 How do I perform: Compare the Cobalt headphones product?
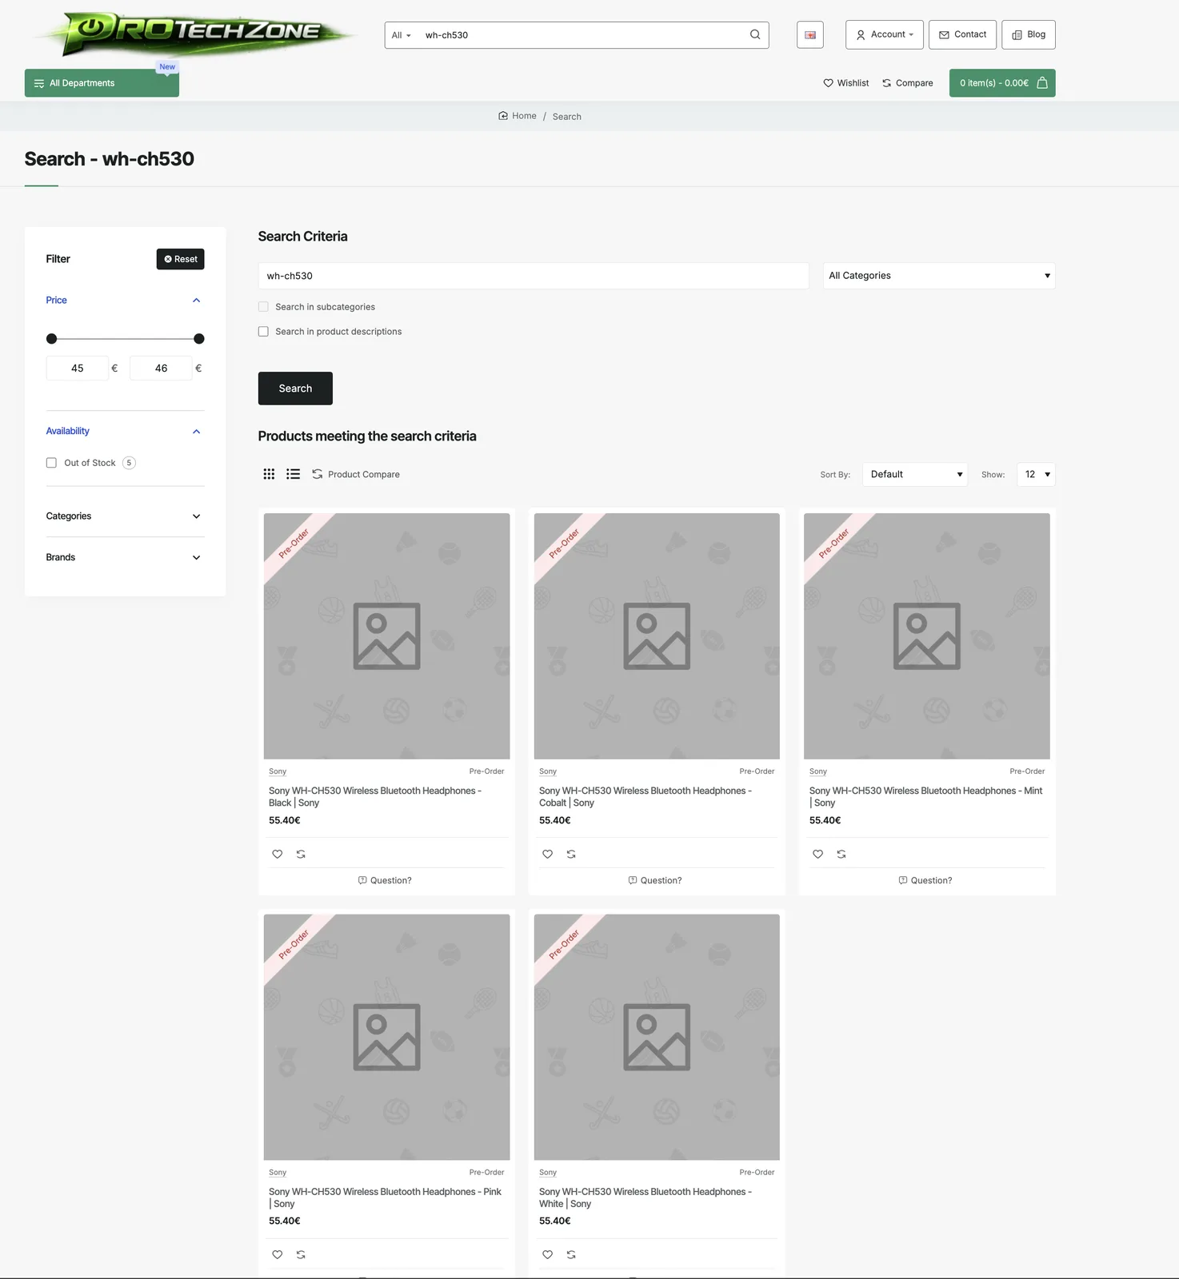pos(571,854)
